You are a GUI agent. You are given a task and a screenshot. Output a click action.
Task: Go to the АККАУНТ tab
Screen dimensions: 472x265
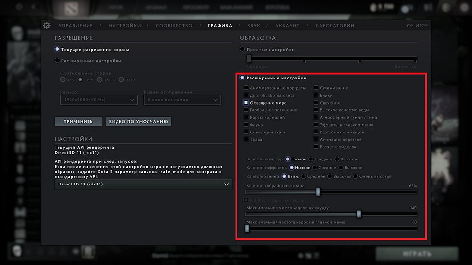[x=287, y=26]
